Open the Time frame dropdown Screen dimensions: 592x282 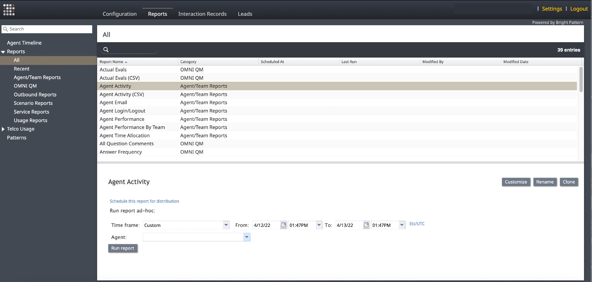click(226, 225)
